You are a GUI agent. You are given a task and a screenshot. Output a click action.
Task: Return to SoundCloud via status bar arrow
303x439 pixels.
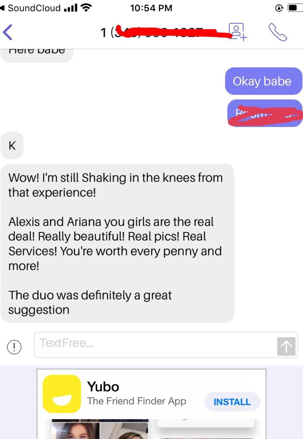(3, 8)
